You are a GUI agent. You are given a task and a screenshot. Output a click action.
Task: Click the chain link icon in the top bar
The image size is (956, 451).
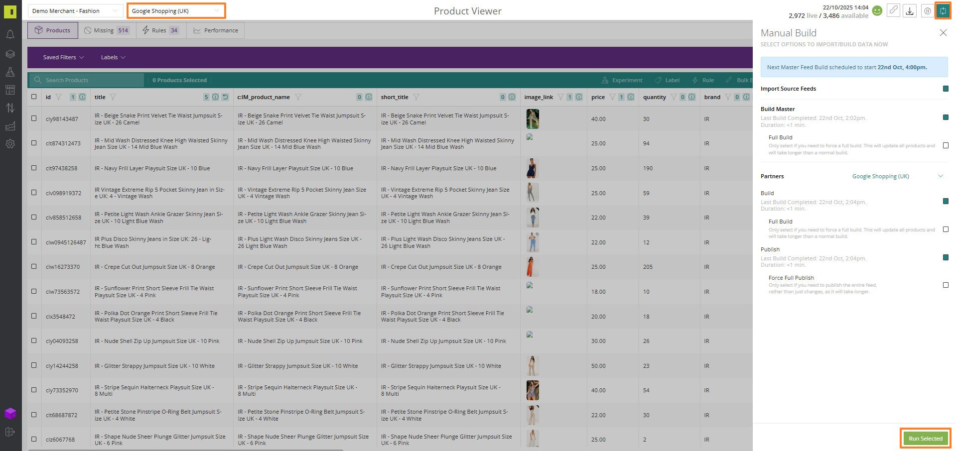point(894,11)
